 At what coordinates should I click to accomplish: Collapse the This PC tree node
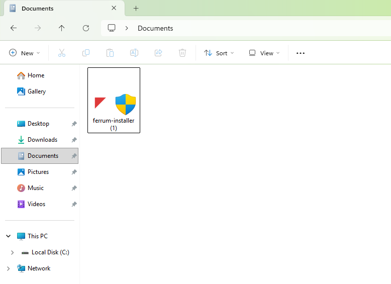[8, 236]
